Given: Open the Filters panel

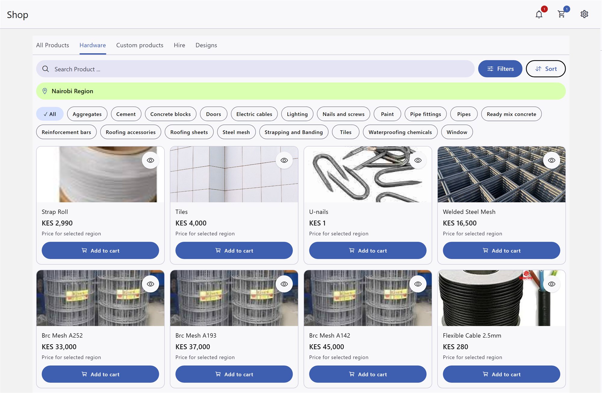Looking at the screenshot, I should (x=500, y=69).
